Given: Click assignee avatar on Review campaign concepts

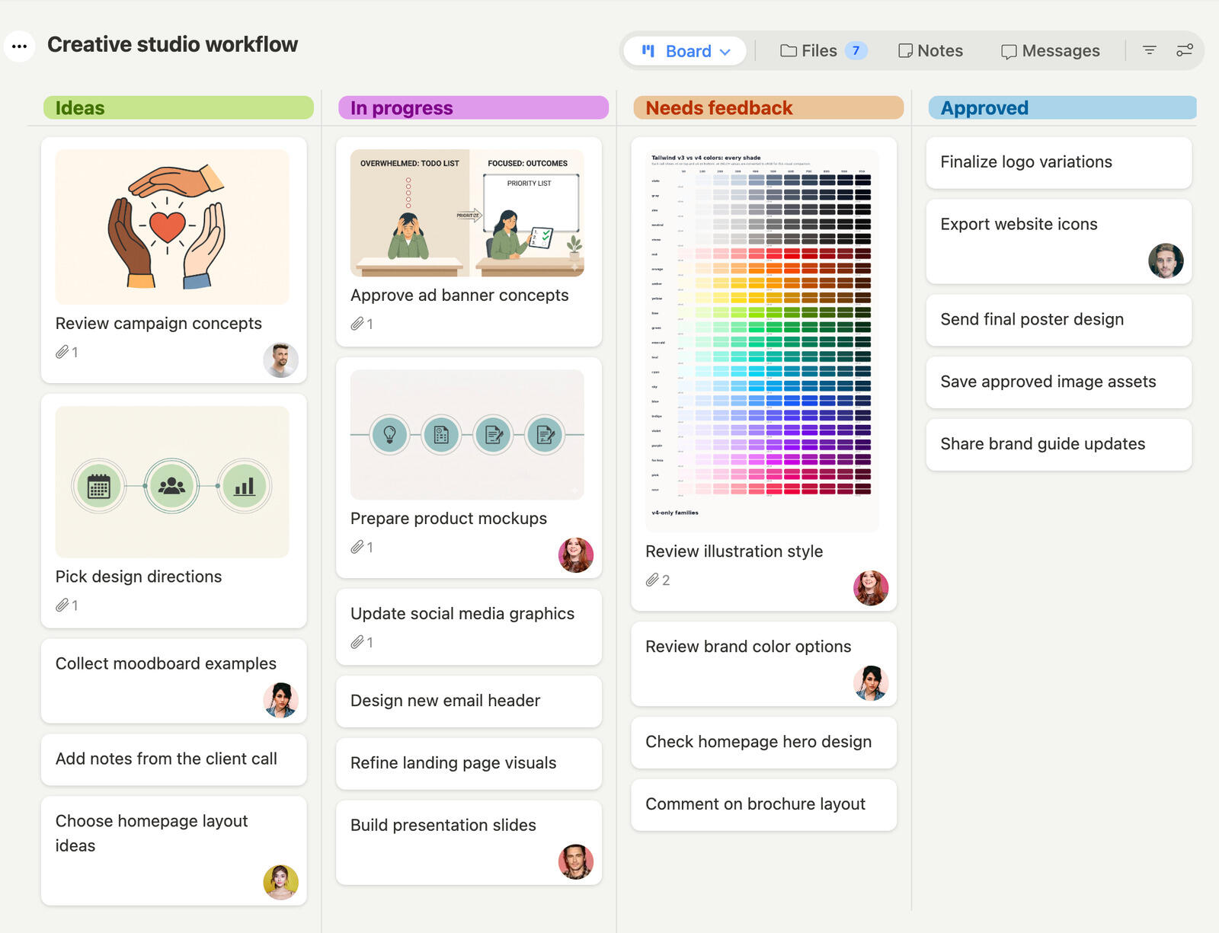Looking at the screenshot, I should click(x=280, y=360).
